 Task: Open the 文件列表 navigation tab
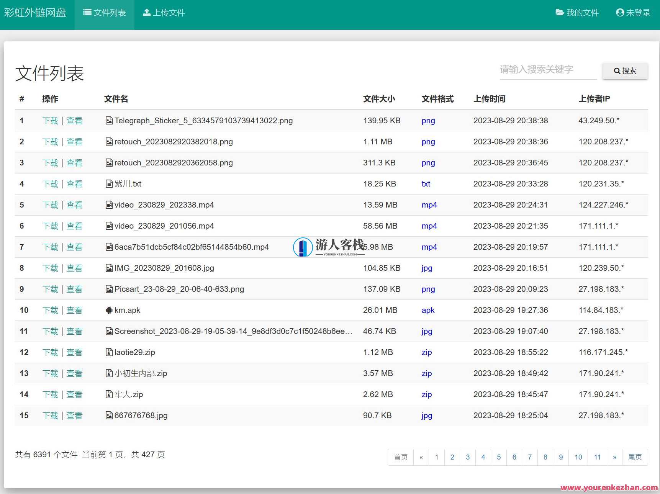105,13
